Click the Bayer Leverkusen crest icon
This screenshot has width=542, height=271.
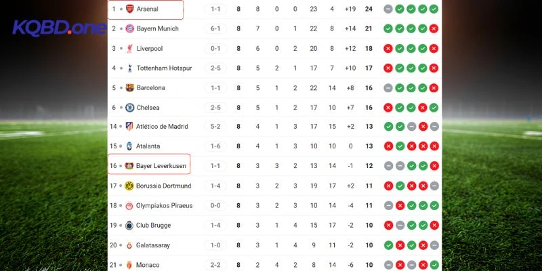click(129, 166)
